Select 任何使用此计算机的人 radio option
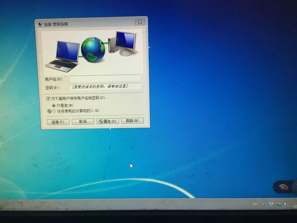297x223 pixels. [x=54, y=111]
